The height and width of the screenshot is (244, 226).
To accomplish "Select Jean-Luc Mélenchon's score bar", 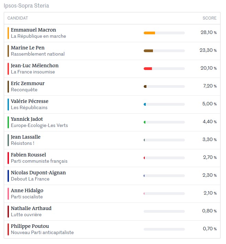I will coord(164,69).
